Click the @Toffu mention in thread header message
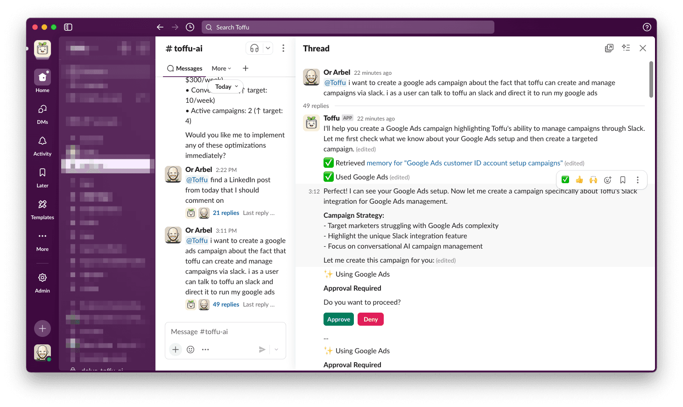The image size is (683, 407). click(x=335, y=83)
